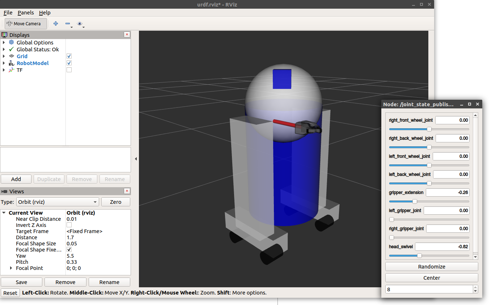Image resolution: width=496 pixels, height=305 pixels.
Task: Expand the Global Status tree item
Action: (x=4, y=50)
